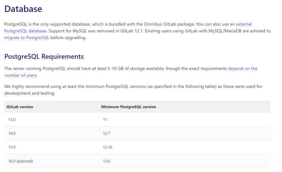Open the depend on the number of users link
The height and width of the screenshot is (172, 282).
tap(242, 69)
